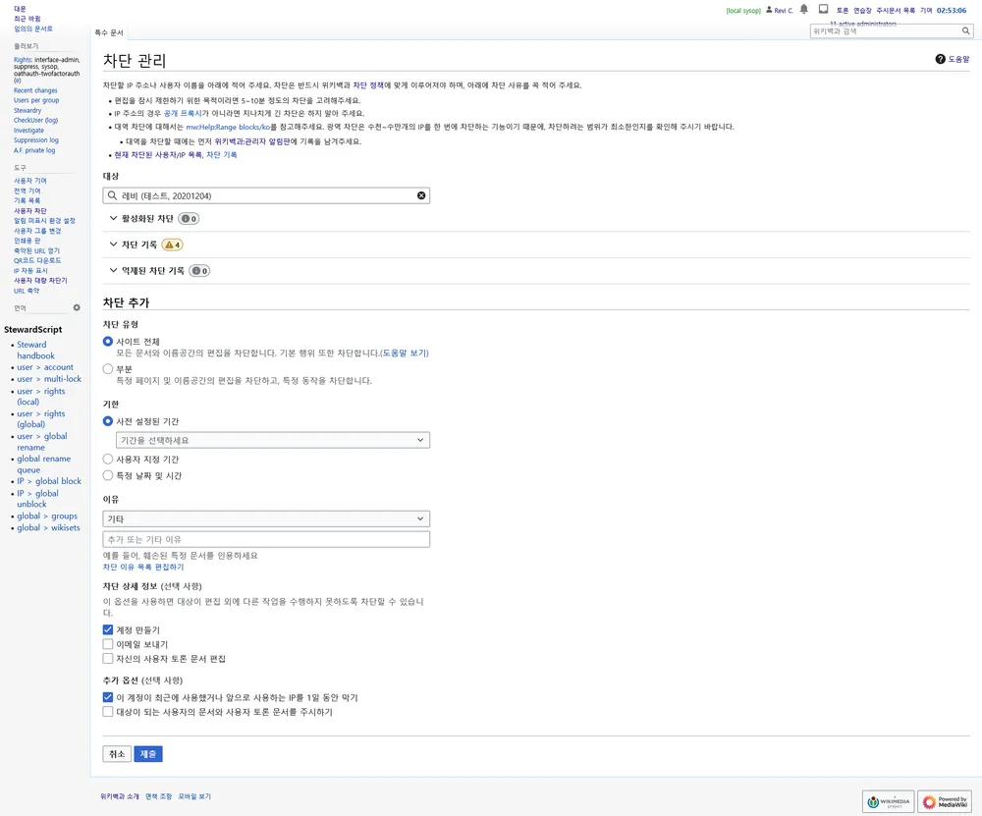Open QR코드 다운로드 sidebar link

tap(37, 260)
